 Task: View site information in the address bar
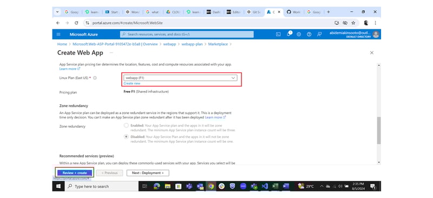click(87, 23)
